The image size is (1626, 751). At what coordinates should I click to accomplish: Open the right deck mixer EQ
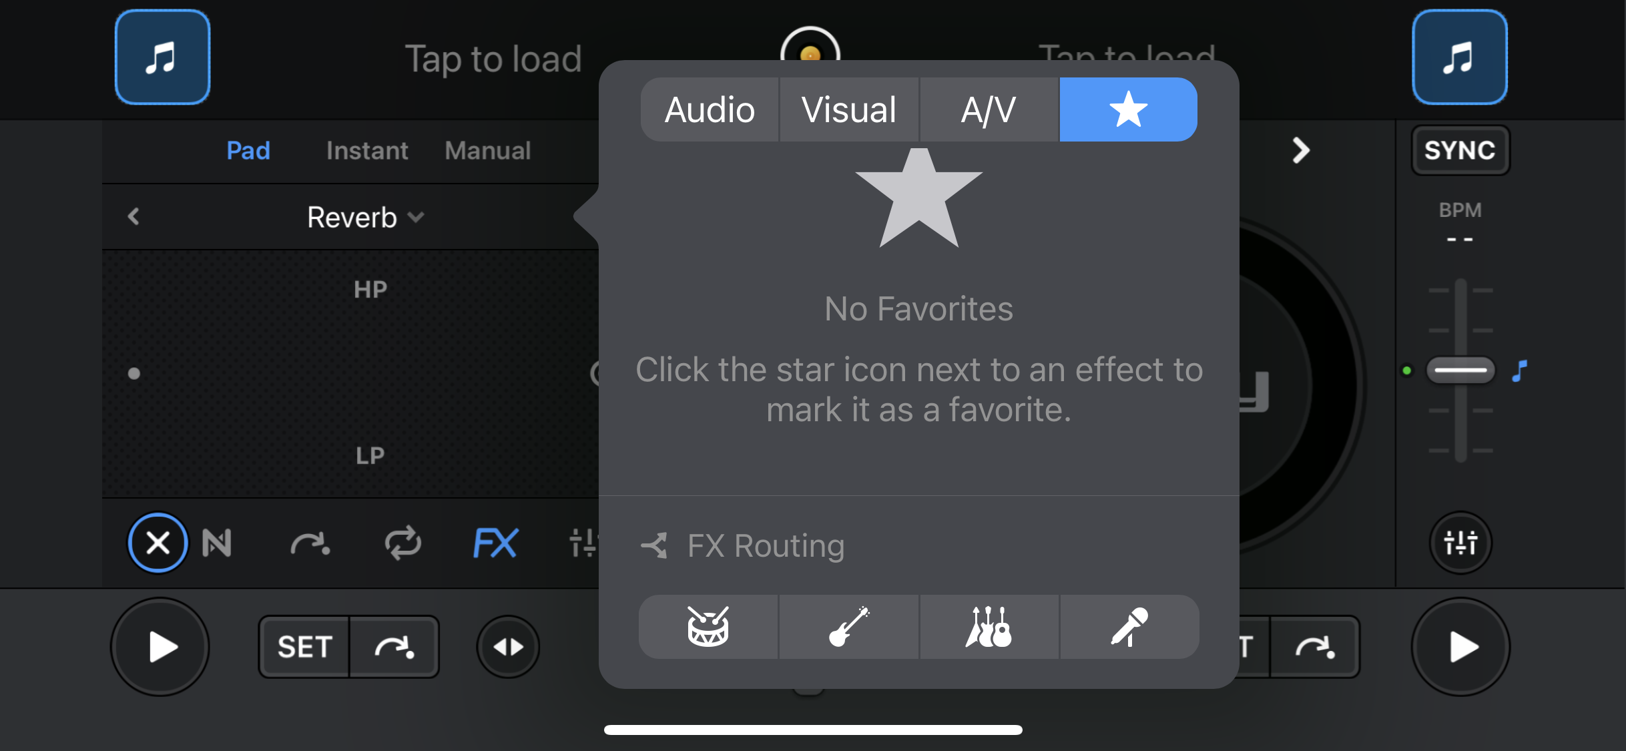coord(1460,542)
